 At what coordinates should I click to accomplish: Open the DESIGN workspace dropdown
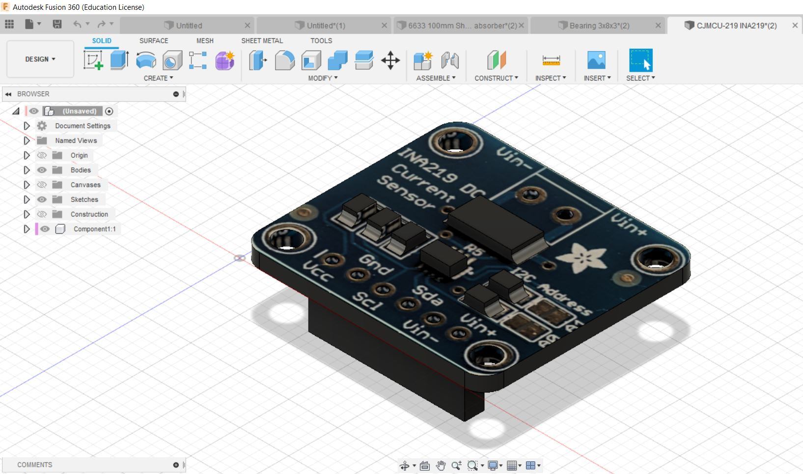(x=40, y=59)
